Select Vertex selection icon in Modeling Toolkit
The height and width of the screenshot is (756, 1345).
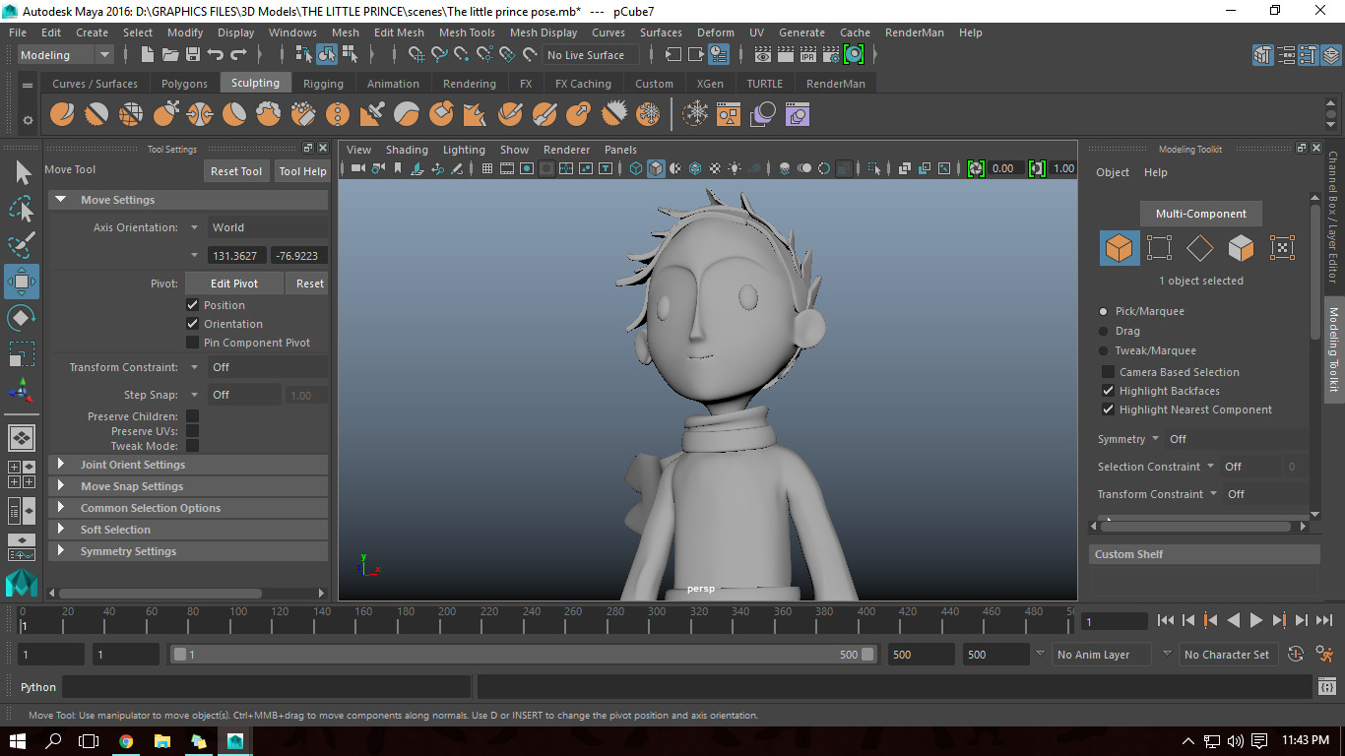[x=1160, y=248]
